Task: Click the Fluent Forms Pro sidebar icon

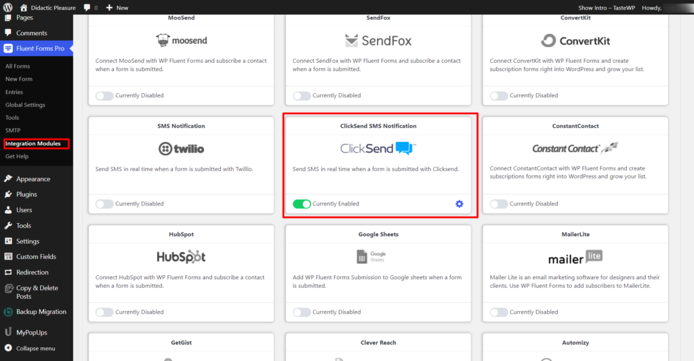Action: (8, 49)
